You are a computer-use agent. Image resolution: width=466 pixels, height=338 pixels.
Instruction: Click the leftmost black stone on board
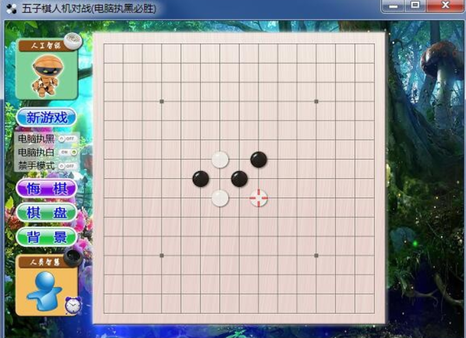[201, 179]
